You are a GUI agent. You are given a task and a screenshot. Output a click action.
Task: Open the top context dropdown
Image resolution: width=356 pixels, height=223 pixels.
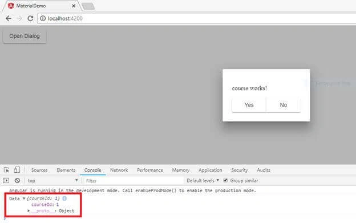point(52,181)
